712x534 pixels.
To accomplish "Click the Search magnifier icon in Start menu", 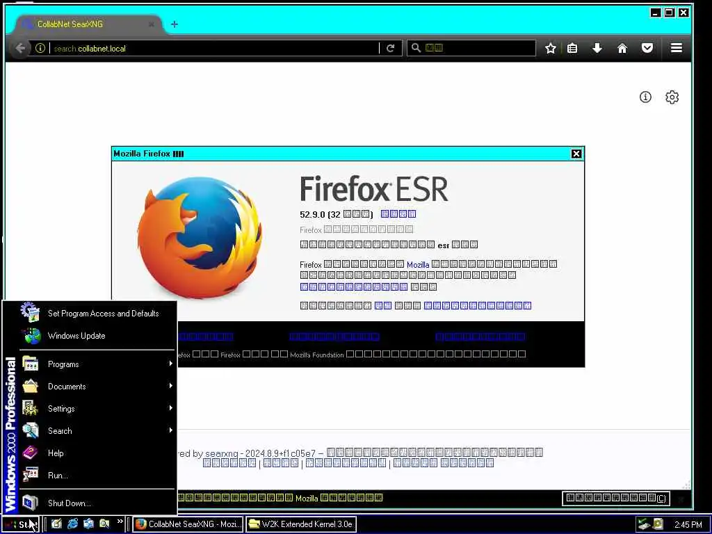I will click(x=31, y=430).
